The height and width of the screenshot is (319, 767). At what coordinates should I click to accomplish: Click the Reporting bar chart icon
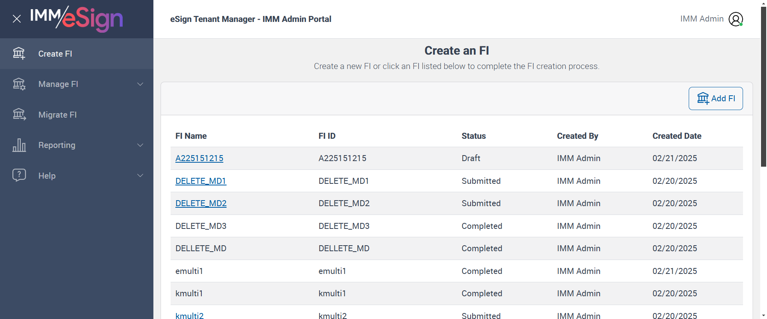(19, 145)
